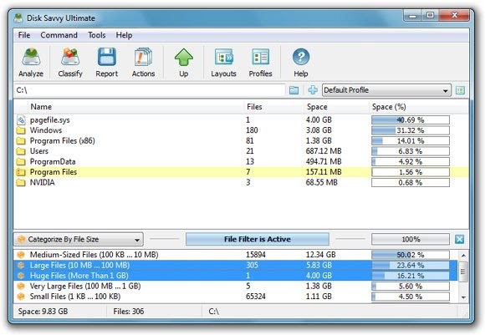
Task: Click the Windows folder icon
Action: pos(21,130)
